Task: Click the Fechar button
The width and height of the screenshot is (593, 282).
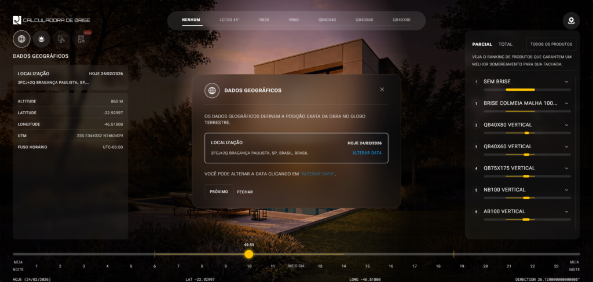Action: pos(245,192)
